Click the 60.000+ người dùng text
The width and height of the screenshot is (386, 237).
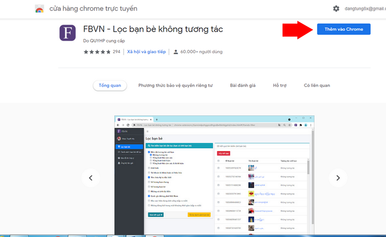click(x=201, y=51)
